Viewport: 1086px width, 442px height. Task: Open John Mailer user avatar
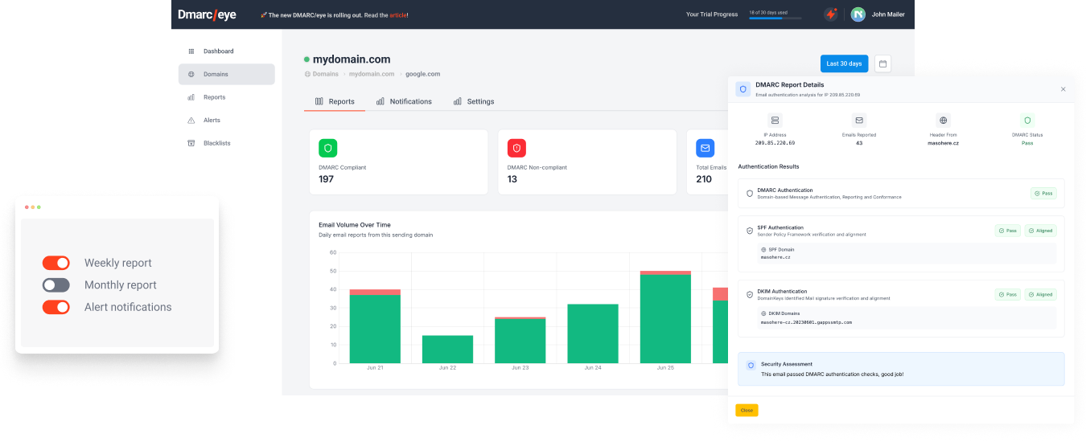[858, 14]
